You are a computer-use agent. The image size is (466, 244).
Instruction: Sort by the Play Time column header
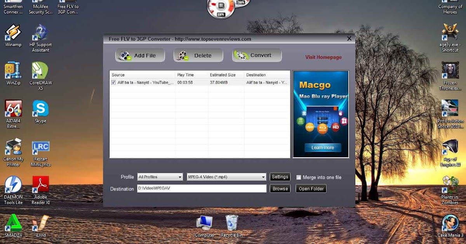point(192,75)
